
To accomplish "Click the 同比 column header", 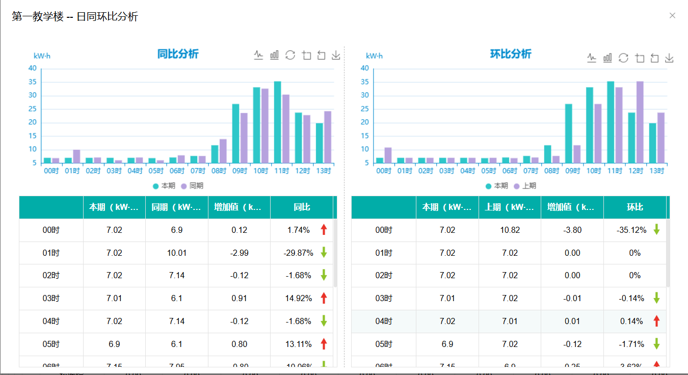I will pyautogui.click(x=301, y=207).
